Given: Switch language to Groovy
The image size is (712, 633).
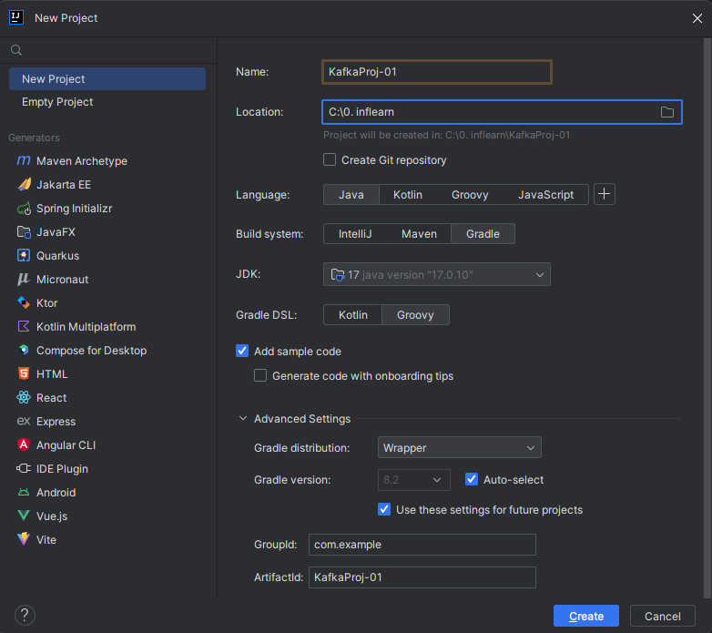Looking at the screenshot, I should coord(470,194).
